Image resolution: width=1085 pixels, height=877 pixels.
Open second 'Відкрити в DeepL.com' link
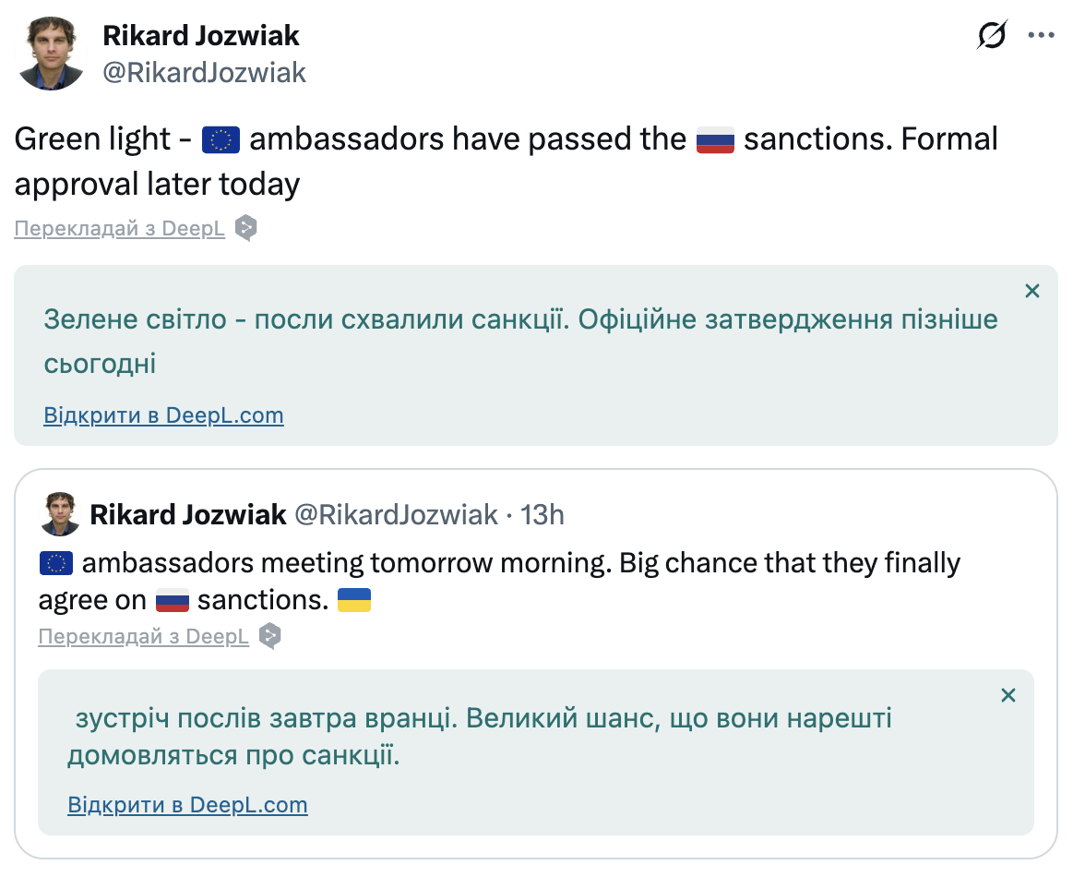pos(187,804)
